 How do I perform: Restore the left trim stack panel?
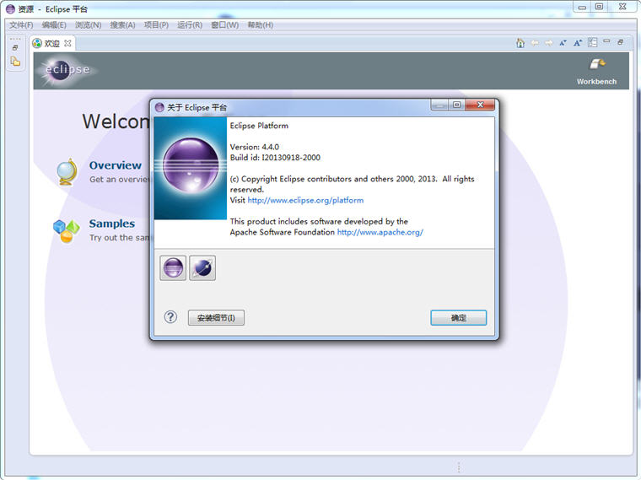[x=15, y=47]
